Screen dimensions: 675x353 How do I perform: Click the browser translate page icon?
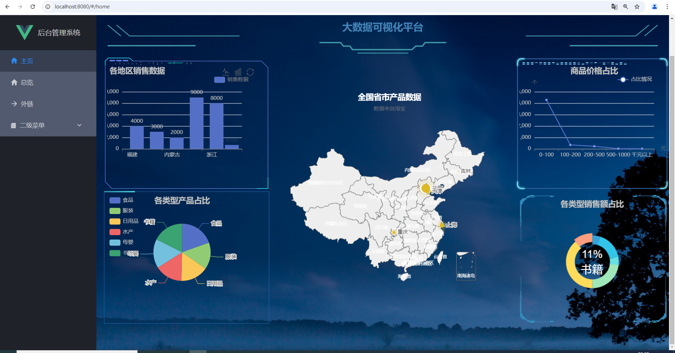coord(614,7)
